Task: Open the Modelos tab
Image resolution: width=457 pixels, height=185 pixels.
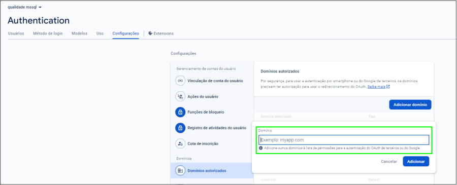Action: click(80, 33)
